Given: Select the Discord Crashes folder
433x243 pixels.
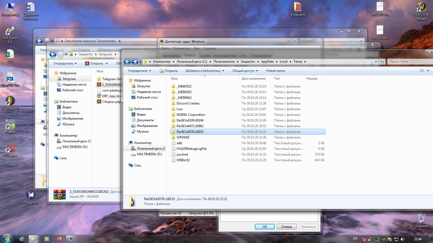Looking at the screenshot, I should tap(188, 103).
